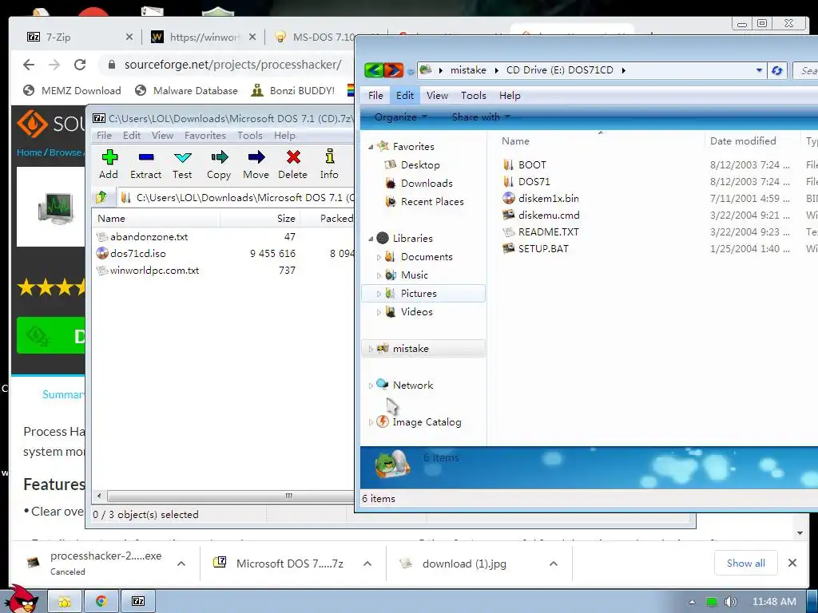Click the Extract icon in 7-Zip
The width and height of the screenshot is (818, 613).
(145, 164)
